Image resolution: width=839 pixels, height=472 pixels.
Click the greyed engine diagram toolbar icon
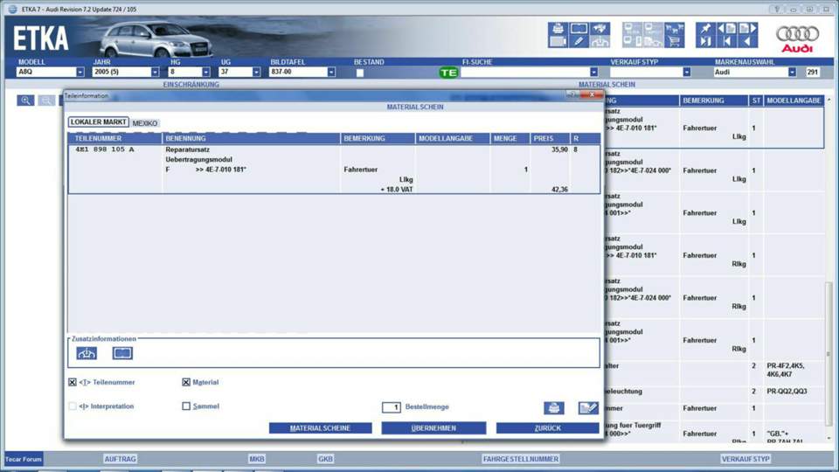(x=600, y=41)
